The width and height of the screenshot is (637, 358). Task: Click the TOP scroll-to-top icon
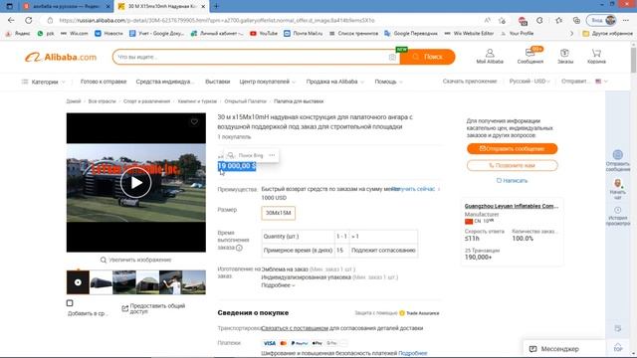[x=617, y=347]
